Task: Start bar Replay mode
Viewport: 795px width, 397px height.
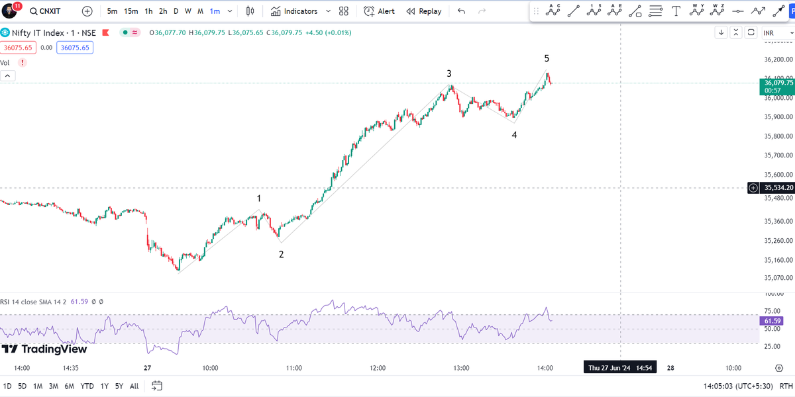Action: (424, 11)
